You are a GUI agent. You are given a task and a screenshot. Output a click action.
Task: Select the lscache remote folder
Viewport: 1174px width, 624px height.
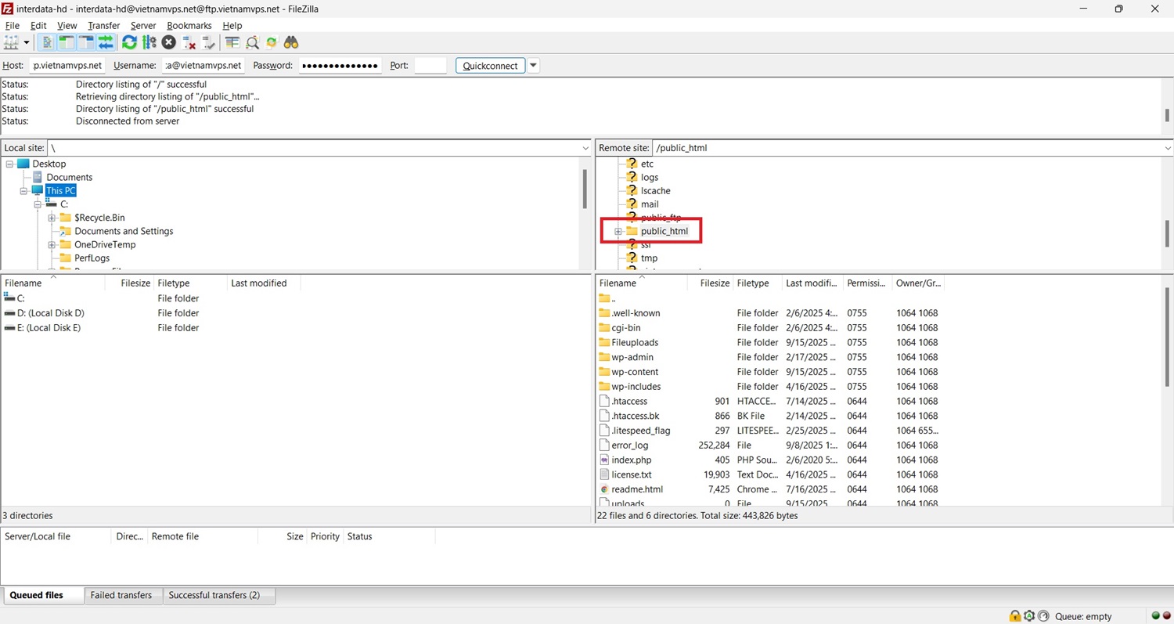[656, 191]
